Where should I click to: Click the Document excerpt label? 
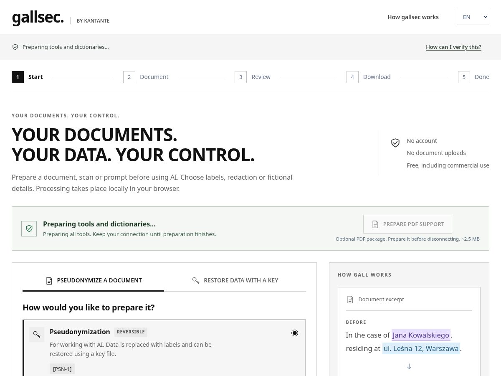381,300
